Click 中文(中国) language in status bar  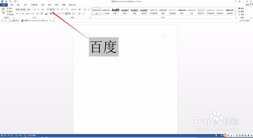[x=32, y=135]
